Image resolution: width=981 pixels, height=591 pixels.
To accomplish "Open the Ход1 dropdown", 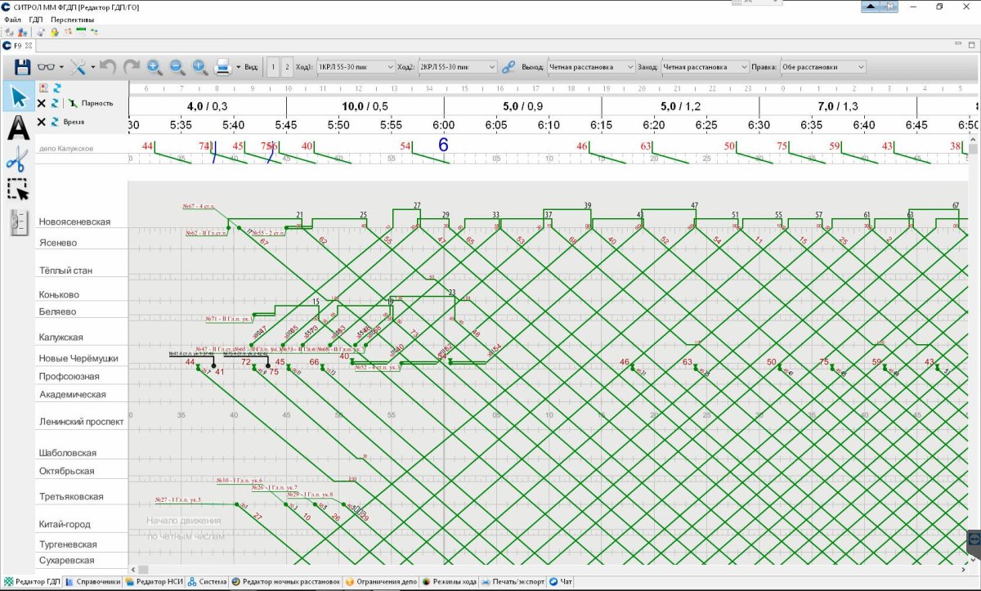I will click(x=356, y=67).
